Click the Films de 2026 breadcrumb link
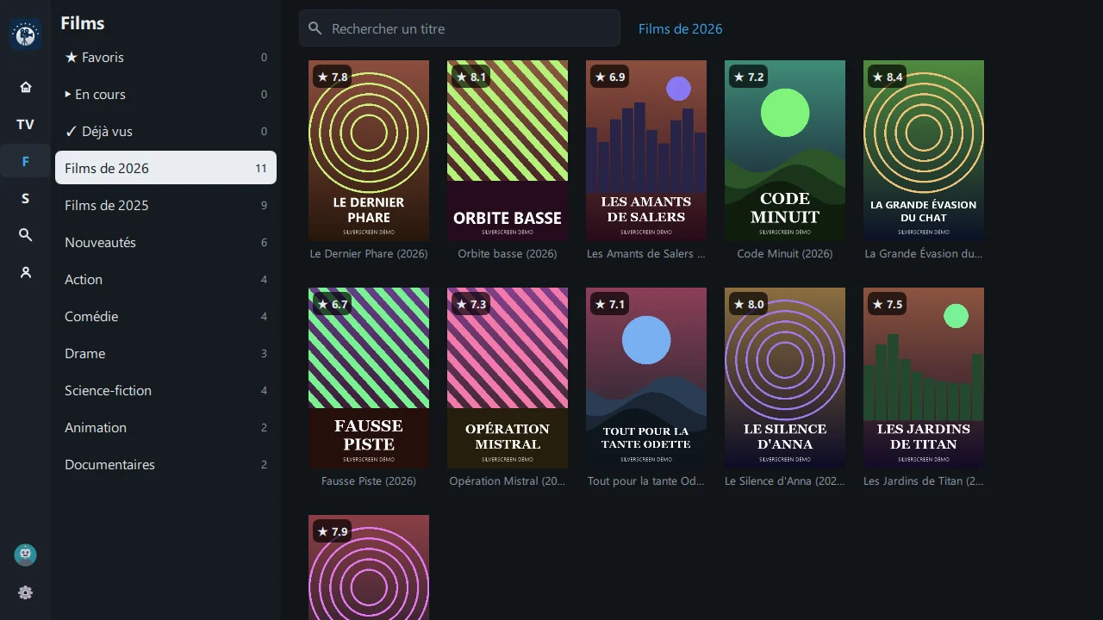The width and height of the screenshot is (1103, 620). (x=680, y=28)
